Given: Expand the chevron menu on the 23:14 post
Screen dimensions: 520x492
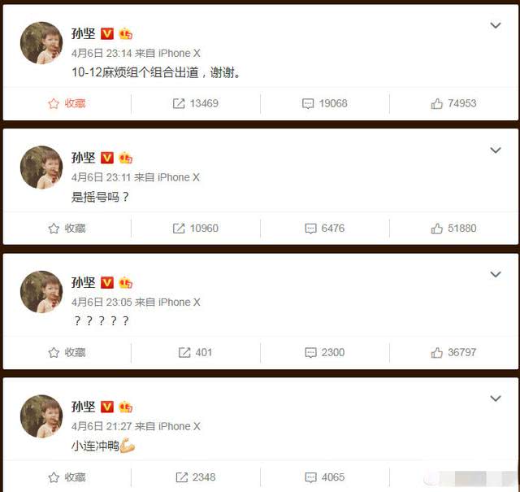Looking at the screenshot, I should coord(496,25).
